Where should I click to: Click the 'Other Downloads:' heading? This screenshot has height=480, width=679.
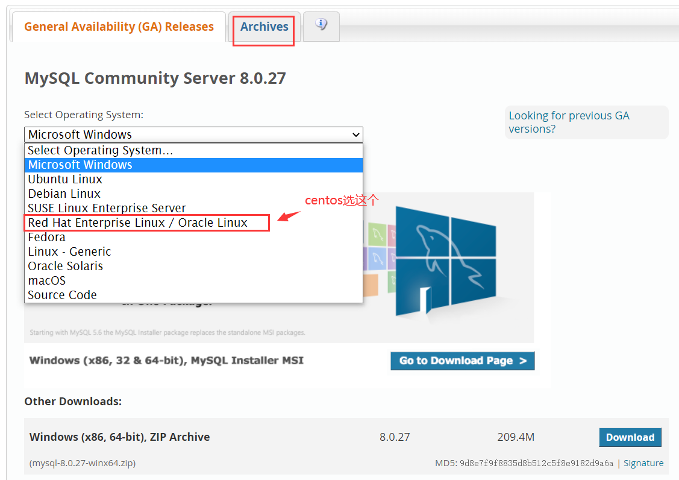point(73,402)
